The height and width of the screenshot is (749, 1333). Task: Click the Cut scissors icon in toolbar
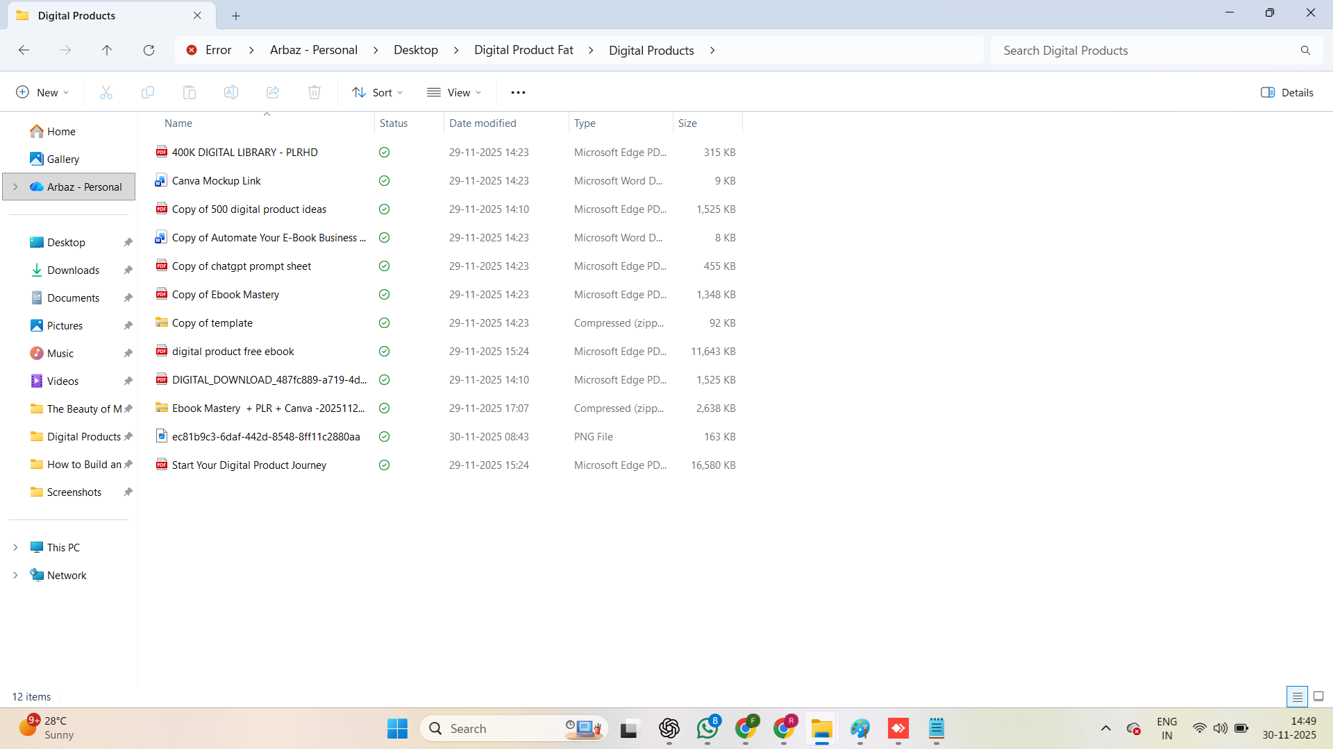[x=106, y=92]
